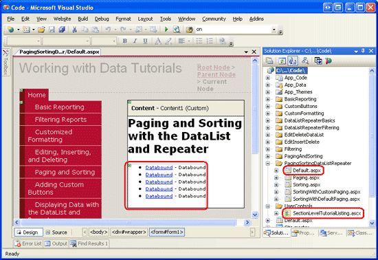Screen dimensions: 378x260
Task: Expand the BasicReporting folder node
Action: pos(268,99)
